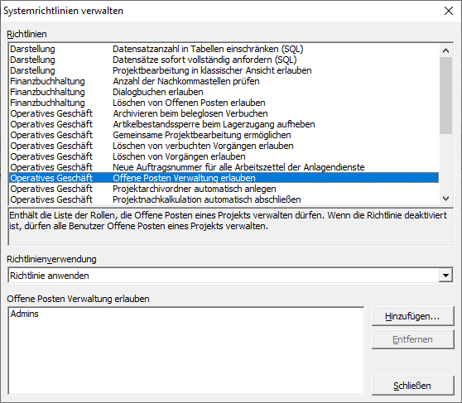Click the Hinzufügen... button
This screenshot has width=462, height=403.
pyautogui.click(x=412, y=316)
